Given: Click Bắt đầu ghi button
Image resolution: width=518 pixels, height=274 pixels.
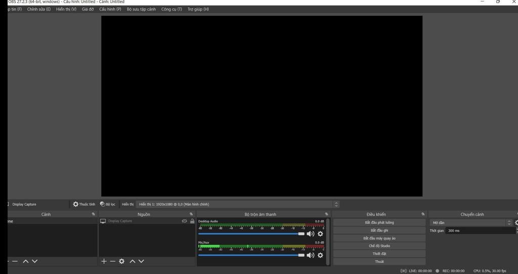Looking at the screenshot, I should pyautogui.click(x=379, y=231).
